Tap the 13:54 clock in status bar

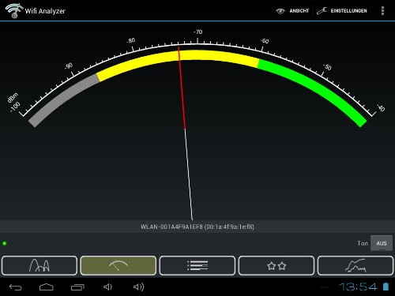[358, 287]
